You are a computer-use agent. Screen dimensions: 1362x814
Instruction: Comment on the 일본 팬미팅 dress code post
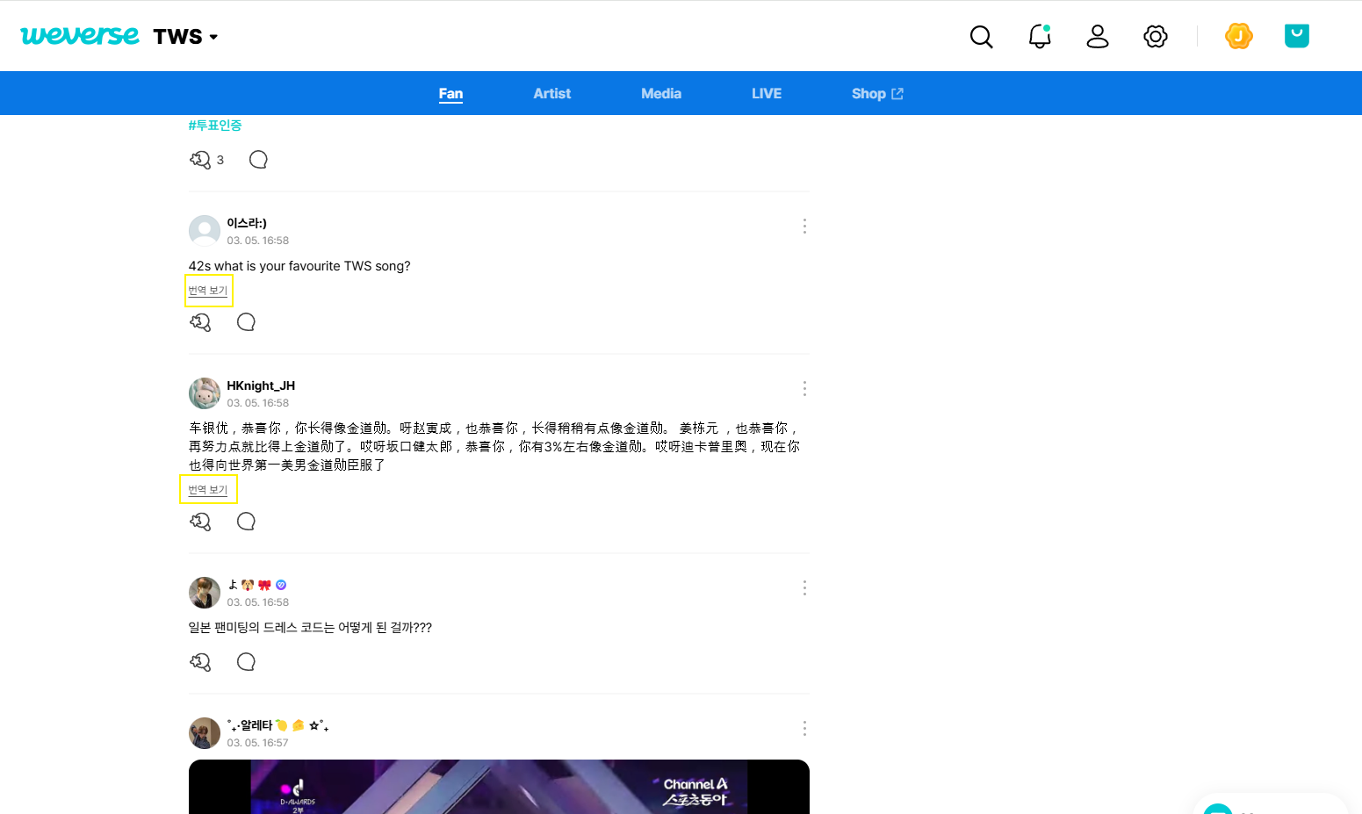click(246, 662)
